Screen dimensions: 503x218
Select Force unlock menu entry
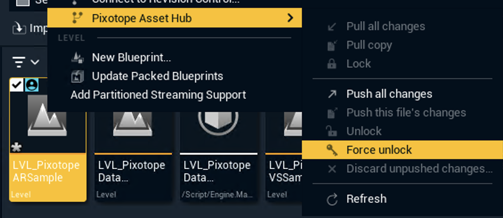[379, 150]
